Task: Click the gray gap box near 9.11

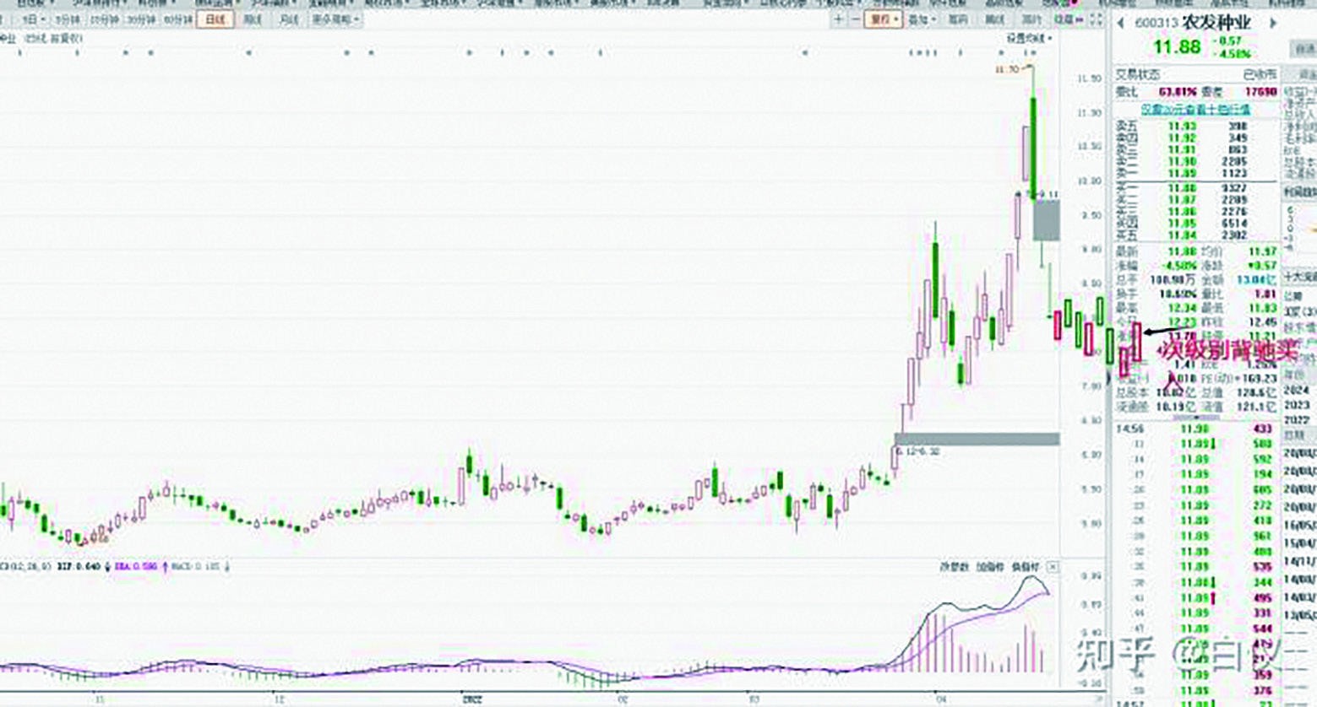Action: pyautogui.click(x=1047, y=220)
